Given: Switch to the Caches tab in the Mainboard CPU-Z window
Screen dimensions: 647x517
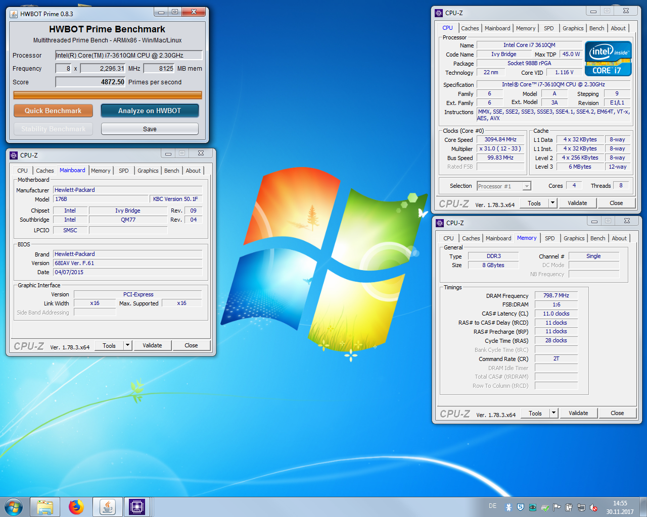Looking at the screenshot, I should (x=44, y=171).
